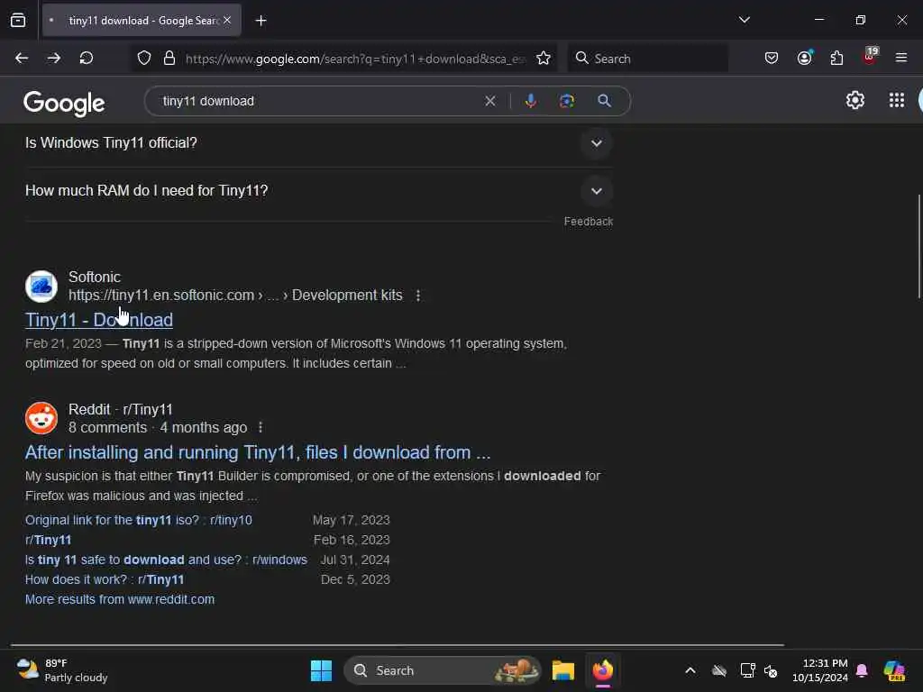Open OneDrive cloud tray icon
923x692 pixels.
[x=718, y=670]
